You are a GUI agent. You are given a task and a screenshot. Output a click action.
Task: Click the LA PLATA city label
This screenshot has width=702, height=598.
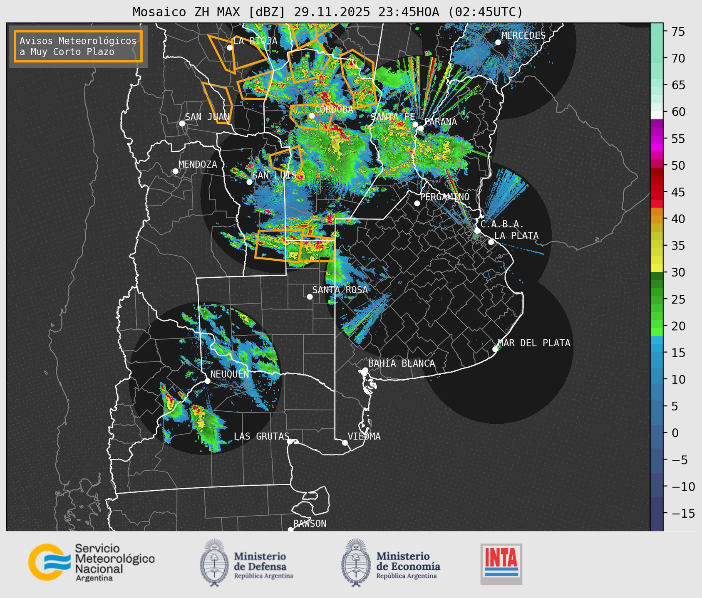(516, 236)
